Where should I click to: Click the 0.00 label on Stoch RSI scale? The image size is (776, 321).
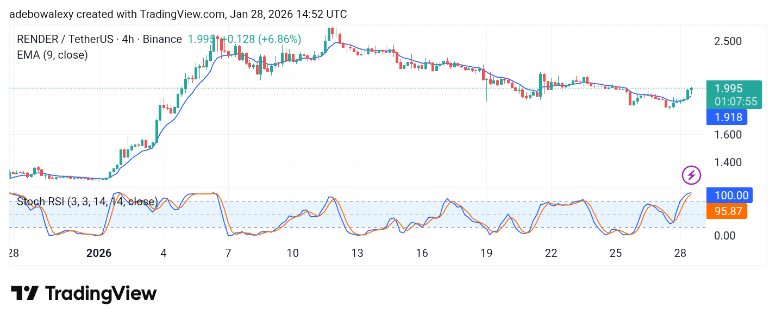tap(725, 236)
